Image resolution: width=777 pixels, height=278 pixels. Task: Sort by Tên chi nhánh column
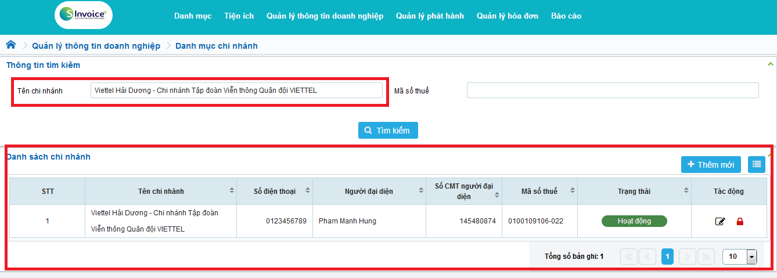232,191
